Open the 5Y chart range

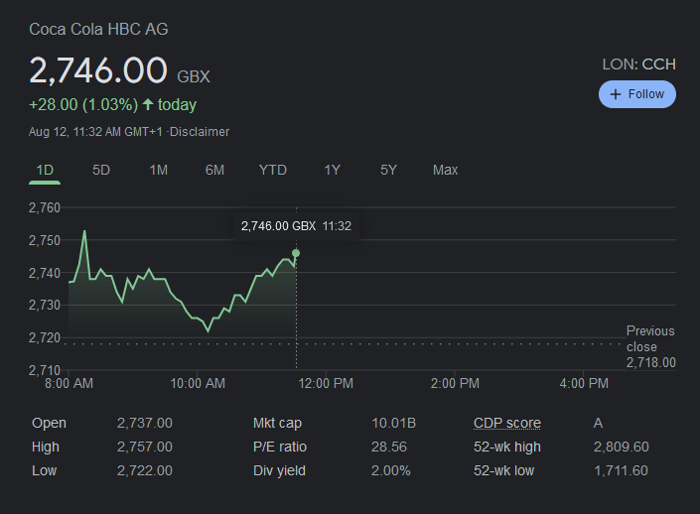click(388, 170)
